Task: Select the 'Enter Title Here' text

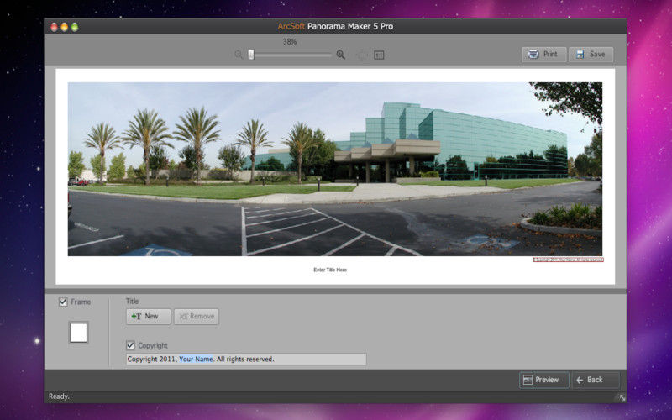Action: [330, 270]
